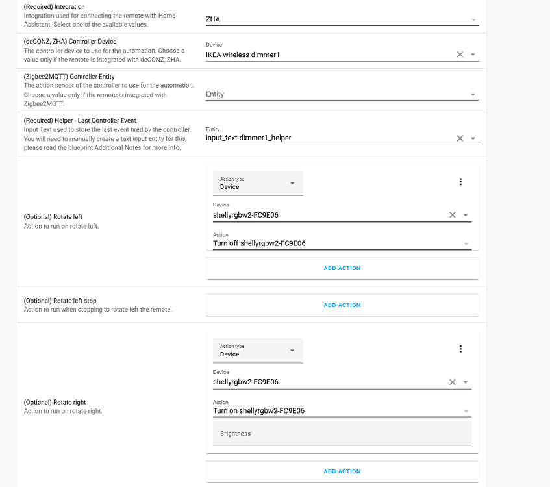Open the Rotate left action options menu
Viewport: 550px width, 487px height.
coord(460,182)
